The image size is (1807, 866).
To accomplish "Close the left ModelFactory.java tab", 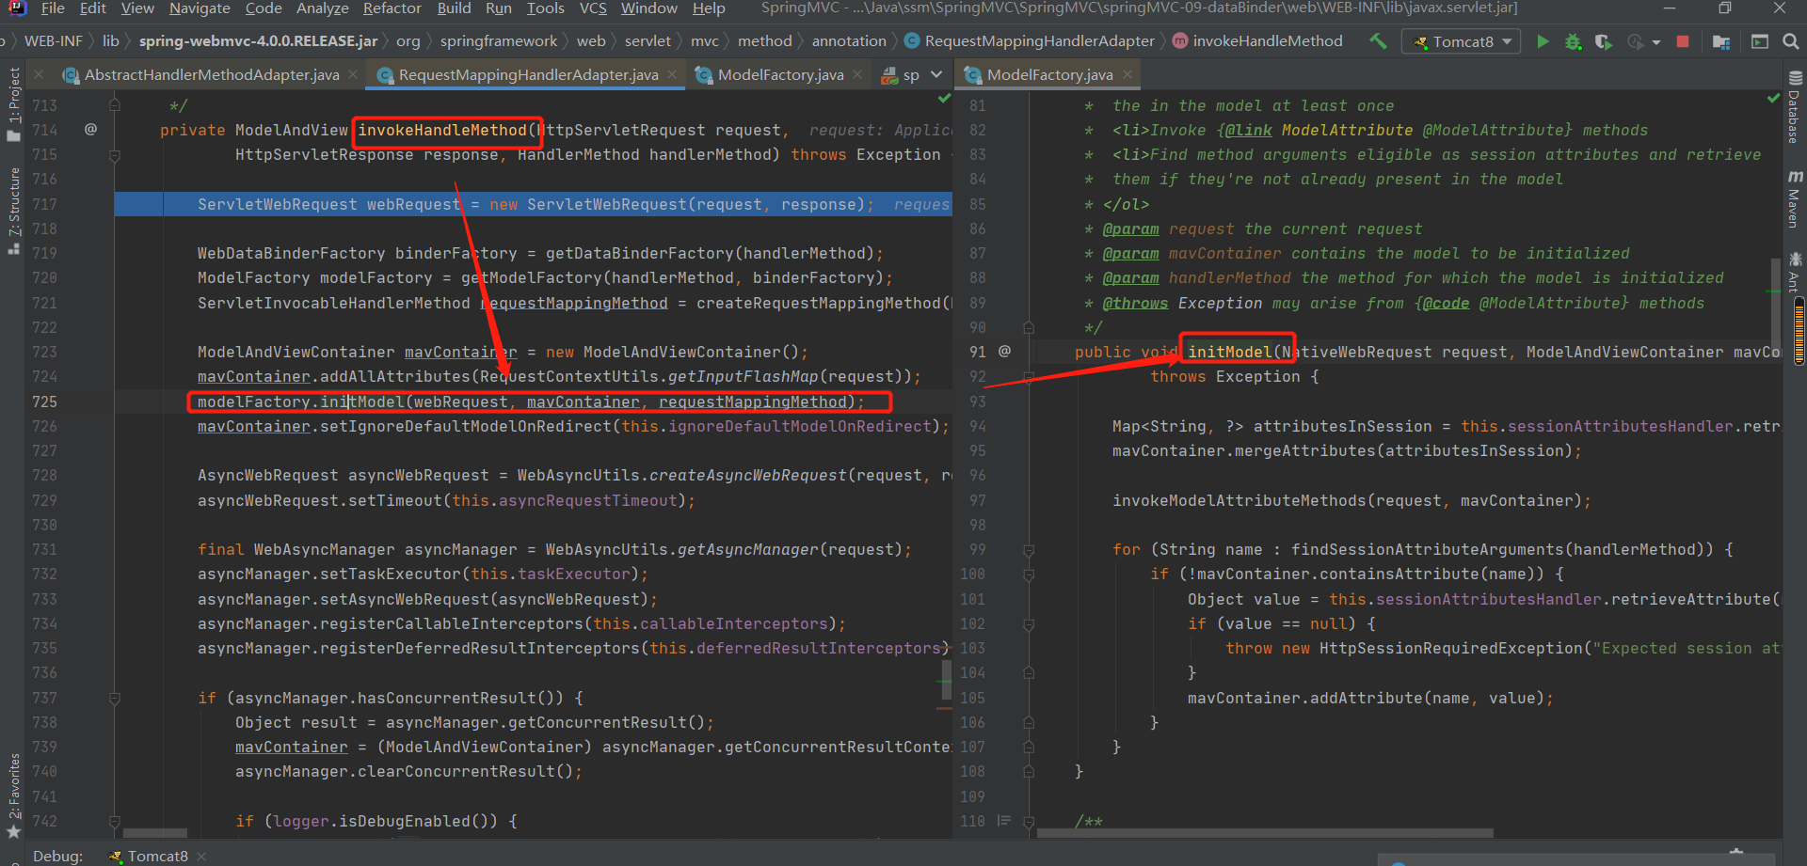I will pos(857,74).
